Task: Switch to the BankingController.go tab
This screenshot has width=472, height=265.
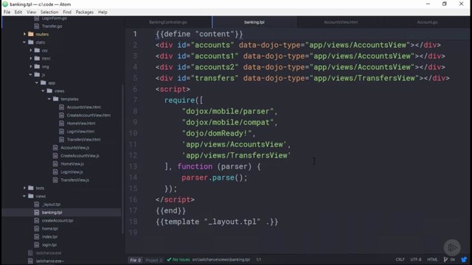Action: (168, 22)
